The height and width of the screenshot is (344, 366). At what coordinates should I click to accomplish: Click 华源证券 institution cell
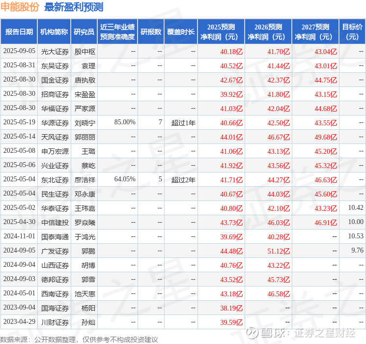pyautogui.click(x=55, y=123)
